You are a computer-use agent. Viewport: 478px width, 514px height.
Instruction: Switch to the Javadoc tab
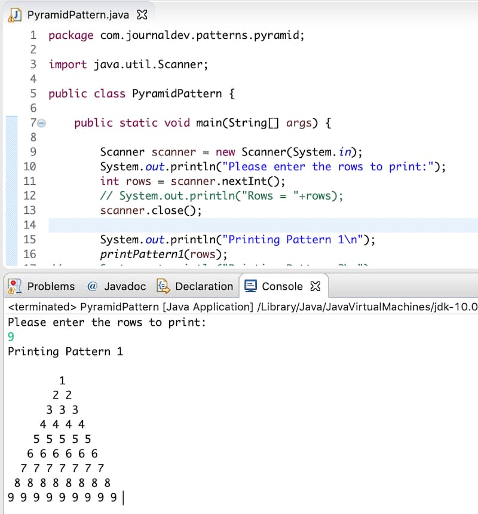point(117,286)
